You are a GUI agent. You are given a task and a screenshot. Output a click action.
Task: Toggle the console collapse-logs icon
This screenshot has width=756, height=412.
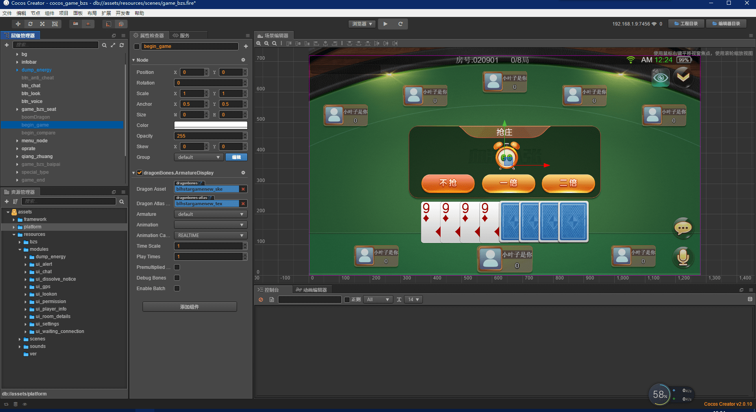pyautogui.click(x=750, y=299)
